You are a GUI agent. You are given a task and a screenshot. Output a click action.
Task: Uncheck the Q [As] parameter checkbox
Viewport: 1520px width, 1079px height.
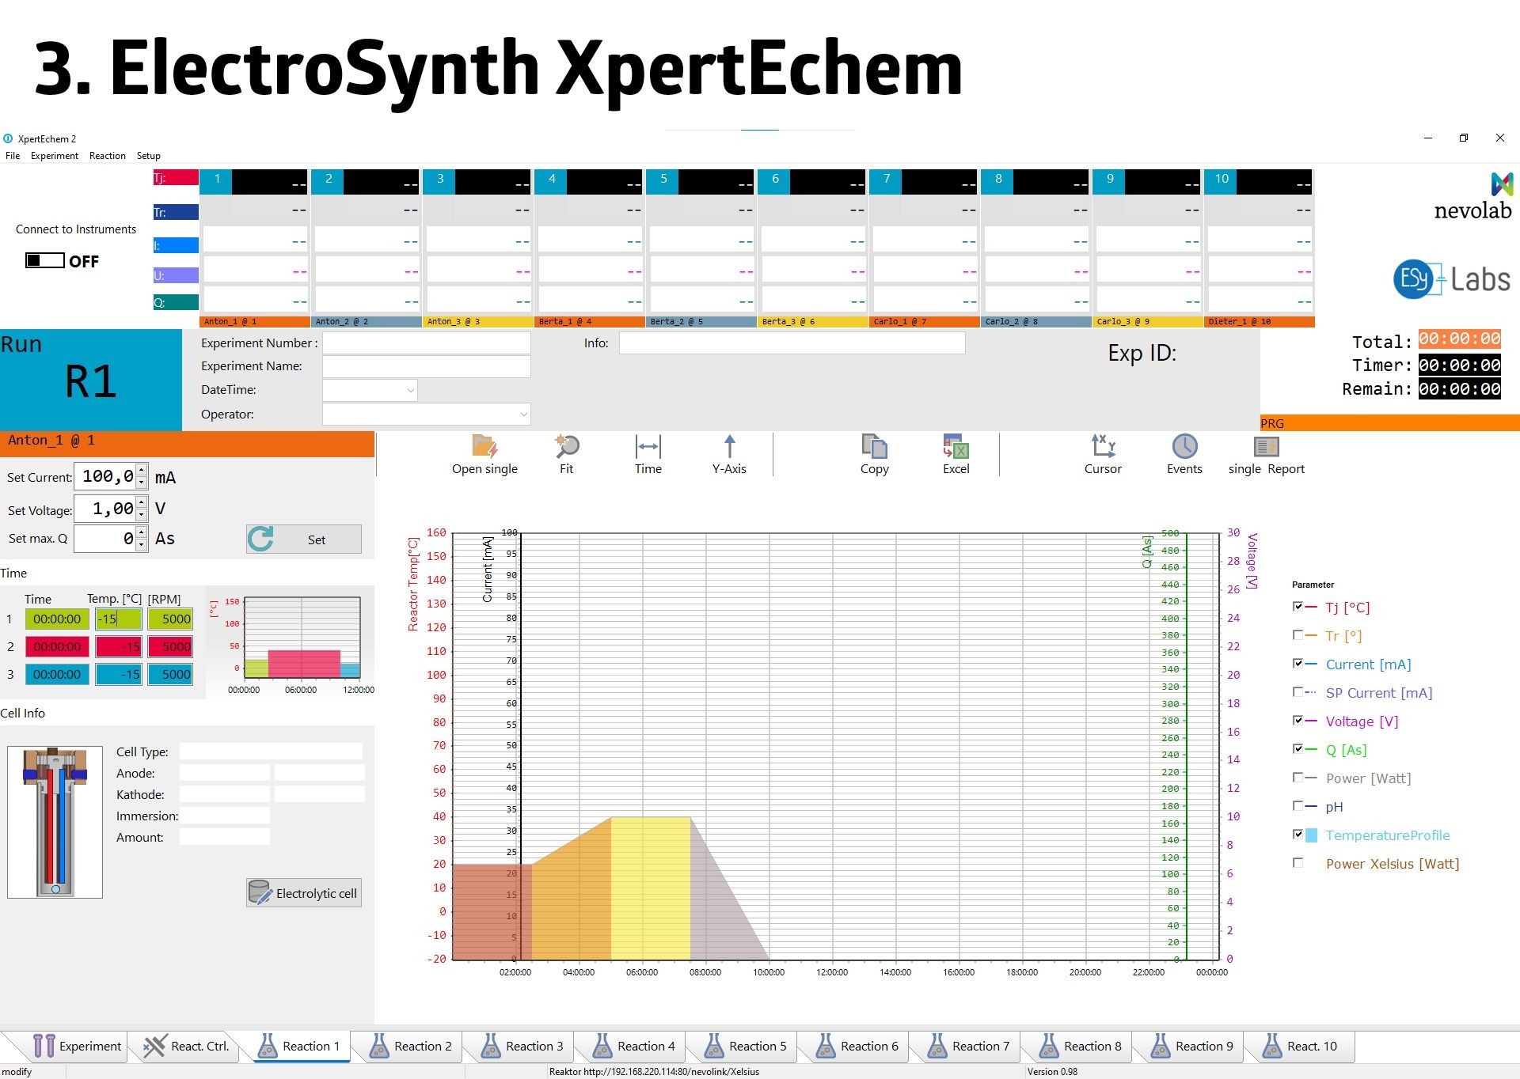(1298, 749)
